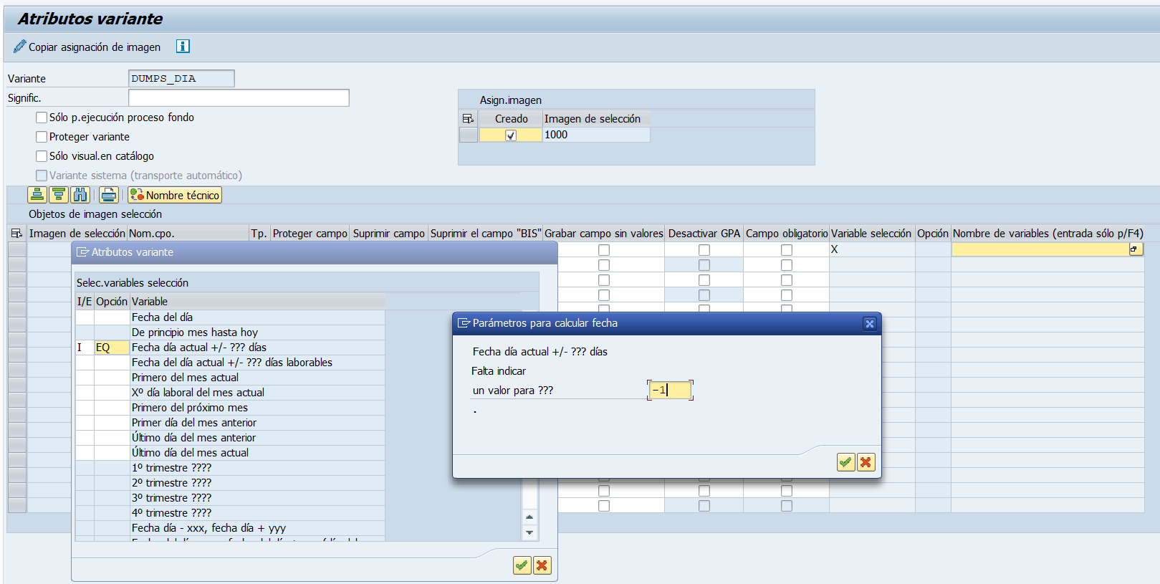
Task: Accept Atributos variante popup with green check
Action: click(x=522, y=565)
